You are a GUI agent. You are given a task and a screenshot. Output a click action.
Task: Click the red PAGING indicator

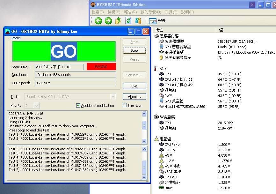[x=101, y=67]
